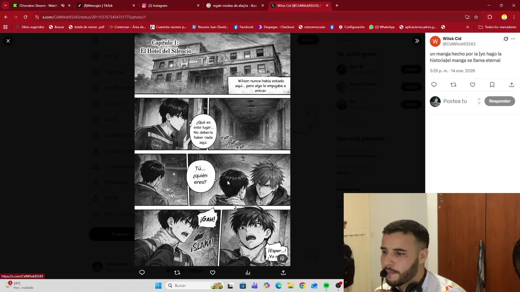Open the Chrome three-dot menu
Viewport: 520px width, 292px height.
coord(514,17)
